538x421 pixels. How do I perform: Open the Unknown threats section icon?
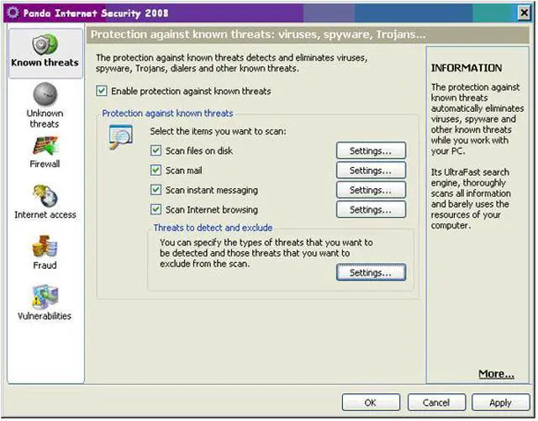(x=45, y=94)
